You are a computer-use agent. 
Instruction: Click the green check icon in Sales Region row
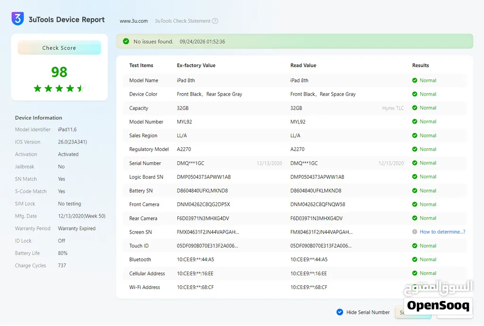(415, 135)
